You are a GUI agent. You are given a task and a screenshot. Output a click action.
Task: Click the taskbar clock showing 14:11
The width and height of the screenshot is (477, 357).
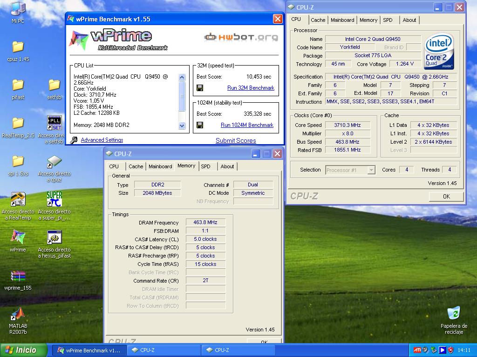tap(464, 350)
